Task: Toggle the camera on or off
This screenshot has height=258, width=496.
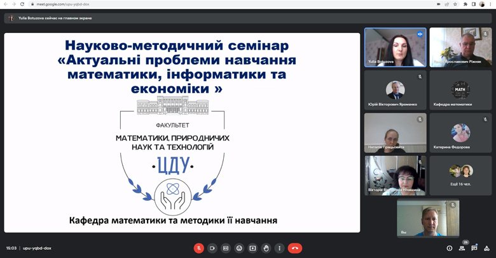Action: pyautogui.click(x=212, y=248)
